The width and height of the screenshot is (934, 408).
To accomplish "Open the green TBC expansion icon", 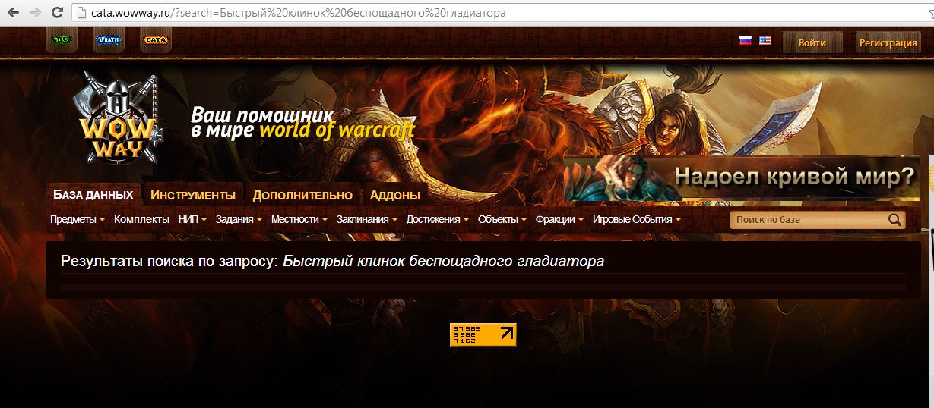I will pos(62,40).
